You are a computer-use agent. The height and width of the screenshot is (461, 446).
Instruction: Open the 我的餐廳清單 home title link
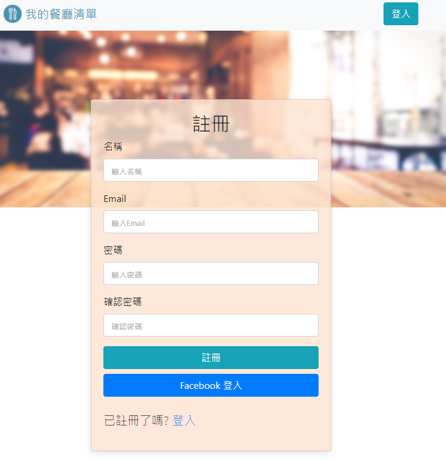point(61,14)
